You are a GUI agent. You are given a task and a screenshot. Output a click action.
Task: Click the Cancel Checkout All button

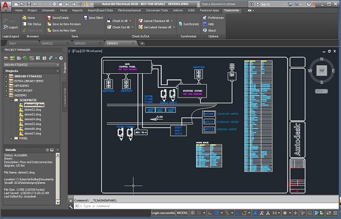click(x=154, y=21)
